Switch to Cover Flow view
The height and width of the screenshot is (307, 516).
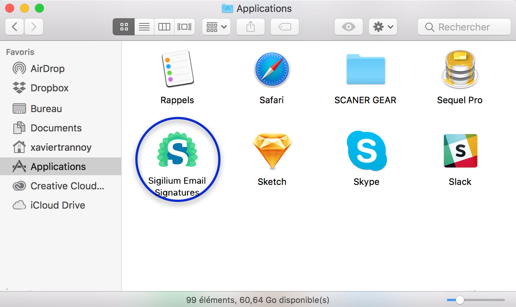185,27
